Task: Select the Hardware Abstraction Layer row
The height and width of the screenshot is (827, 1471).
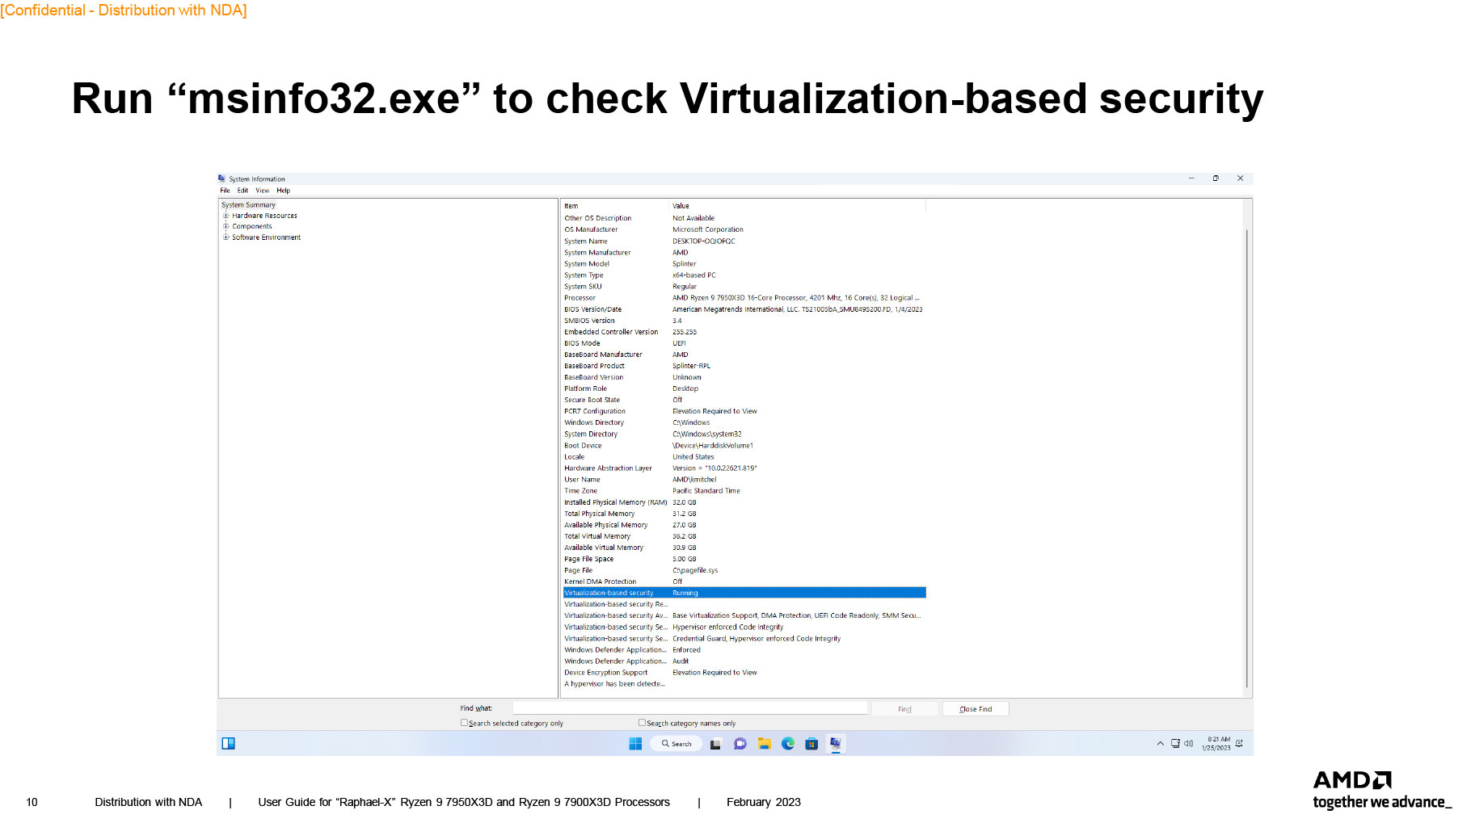Action: [x=744, y=468]
